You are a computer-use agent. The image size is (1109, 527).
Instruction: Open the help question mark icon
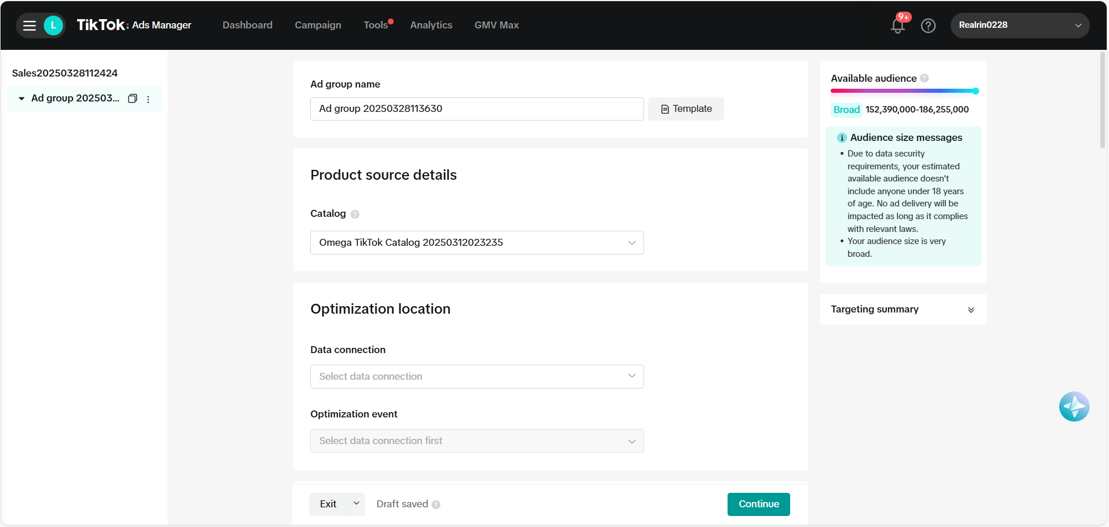tap(928, 26)
